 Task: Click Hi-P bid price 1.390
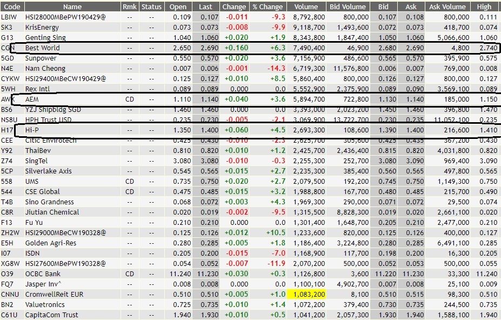point(388,130)
